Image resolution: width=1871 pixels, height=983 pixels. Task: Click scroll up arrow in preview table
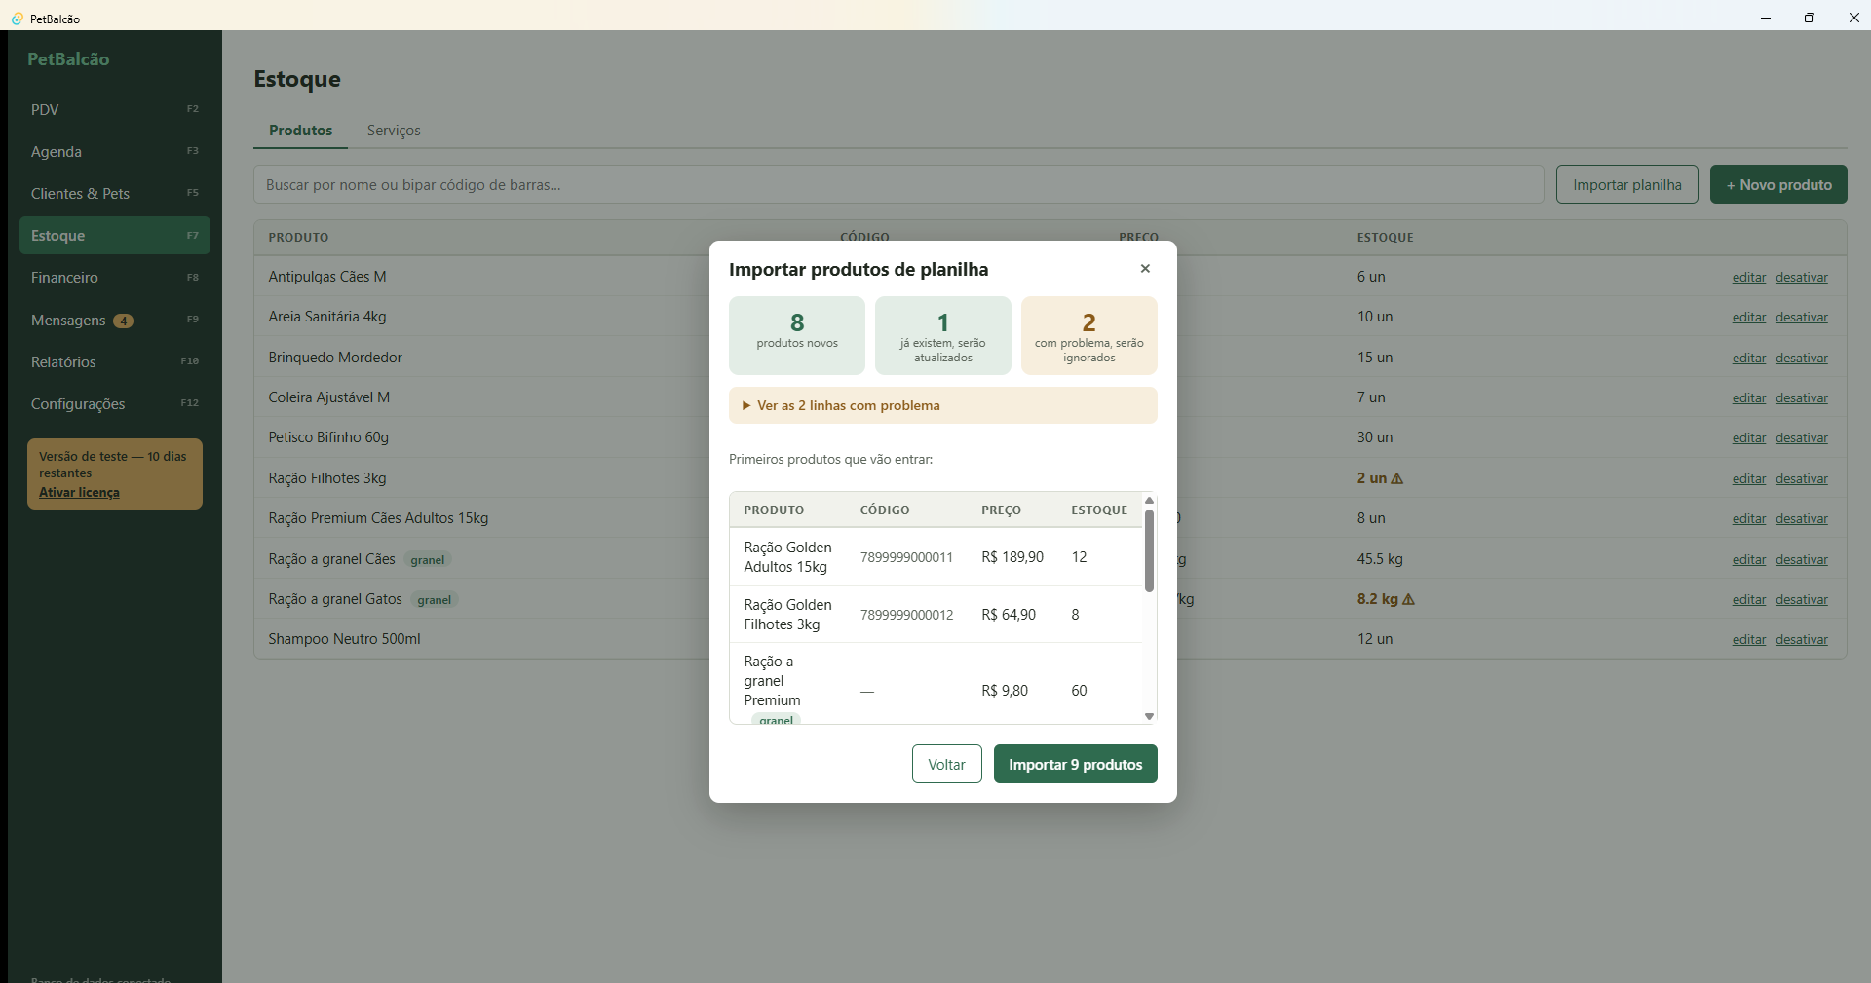tap(1149, 500)
